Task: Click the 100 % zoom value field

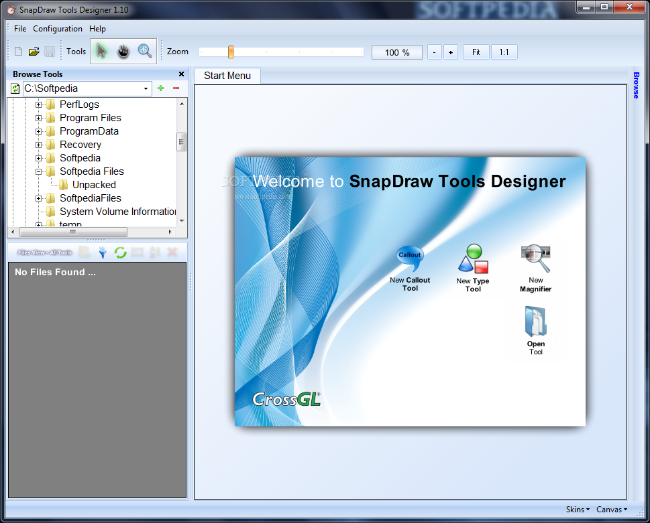Action: [x=396, y=52]
